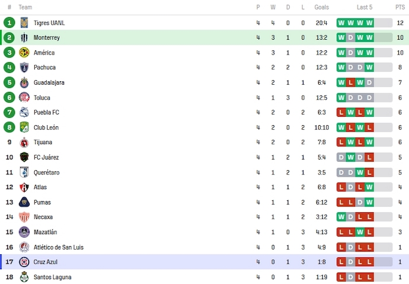Click the Pachuca team badge

pyautogui.click(x=24, y=68)
